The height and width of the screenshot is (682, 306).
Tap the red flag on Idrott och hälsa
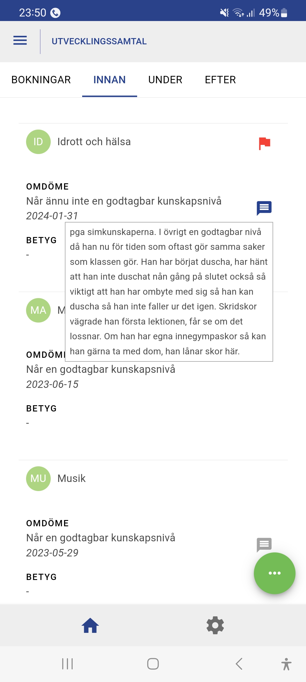(264, 143)
